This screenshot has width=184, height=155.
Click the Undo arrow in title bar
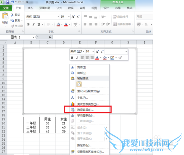[x=13, y=2]
